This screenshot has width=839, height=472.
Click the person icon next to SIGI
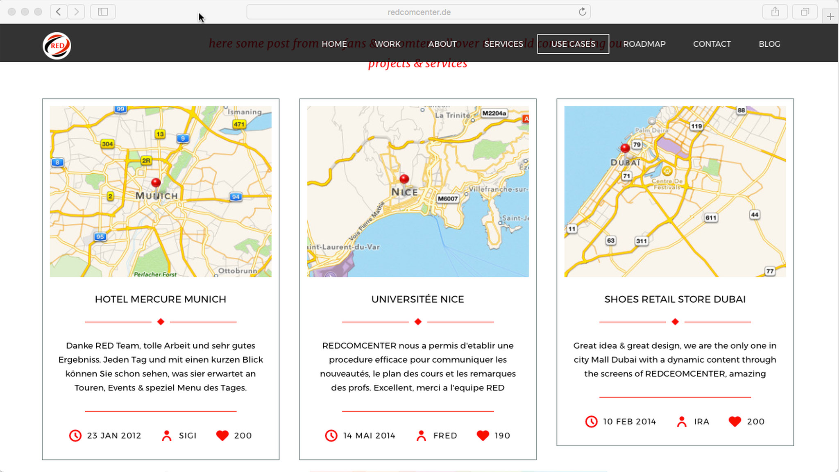167,436
